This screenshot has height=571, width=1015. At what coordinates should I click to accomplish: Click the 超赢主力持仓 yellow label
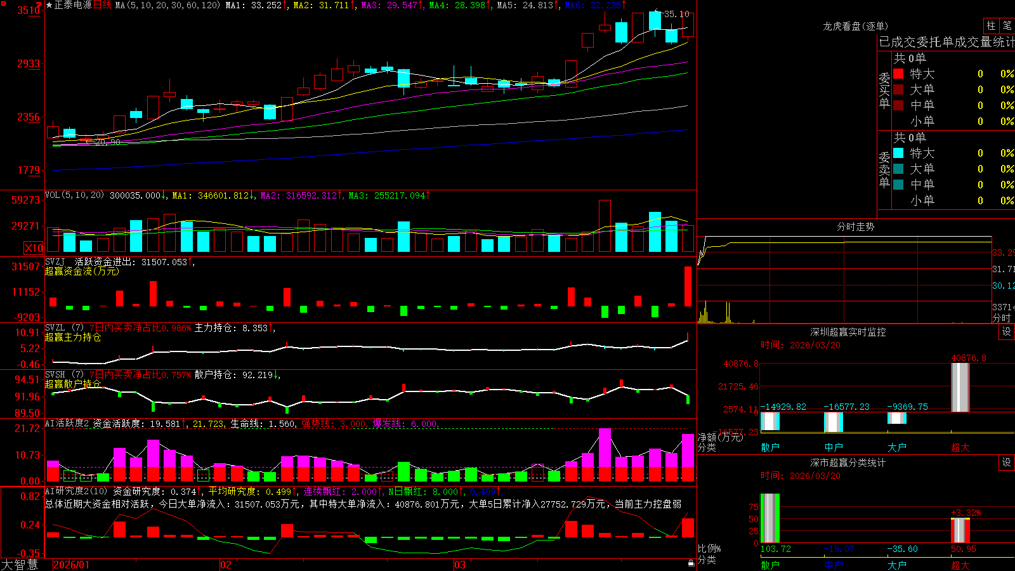tap(73, 337)
